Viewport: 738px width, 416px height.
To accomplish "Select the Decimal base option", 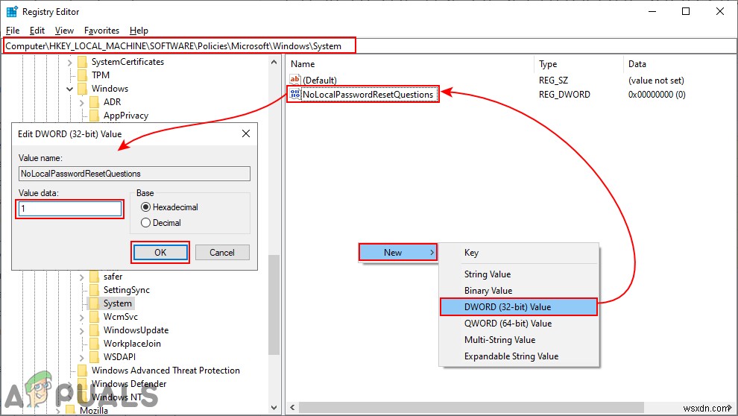I will pyautogui.click(x=145, y=223).
